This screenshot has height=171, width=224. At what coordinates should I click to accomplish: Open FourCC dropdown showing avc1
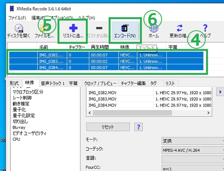[193, 168]
